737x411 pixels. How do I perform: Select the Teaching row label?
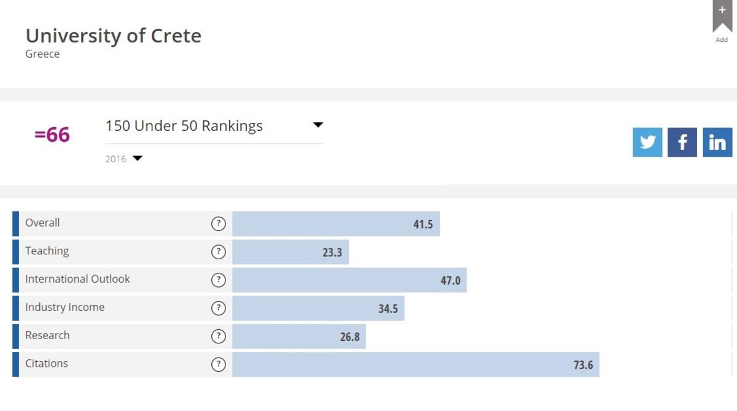click(x=47, y=251)
